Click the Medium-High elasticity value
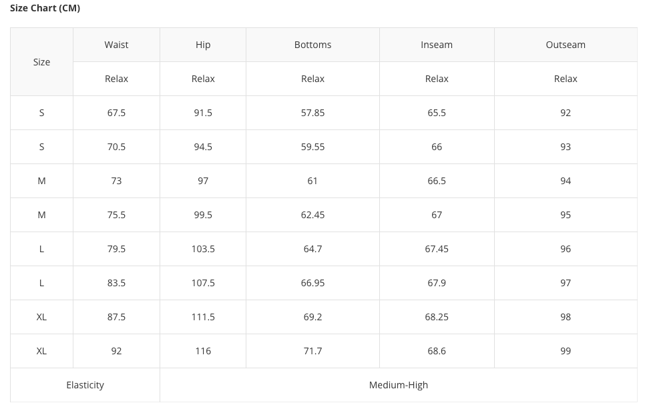Image resolution: width=649 pixels, height=419 pixels. [399, 385]
